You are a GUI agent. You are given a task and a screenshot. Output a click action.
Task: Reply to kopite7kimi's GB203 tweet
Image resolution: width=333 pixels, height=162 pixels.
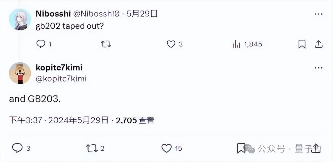click(x=17, y=148)
